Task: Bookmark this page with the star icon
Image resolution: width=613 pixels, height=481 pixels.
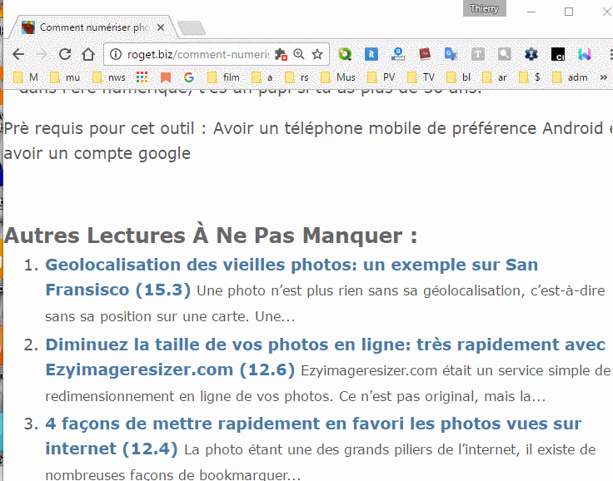Action: [317, 55]
